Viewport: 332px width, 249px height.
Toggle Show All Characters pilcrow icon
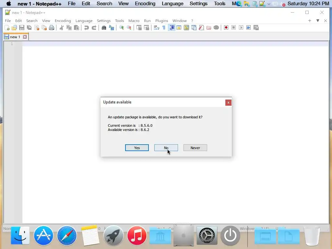[x=164, y=28]
